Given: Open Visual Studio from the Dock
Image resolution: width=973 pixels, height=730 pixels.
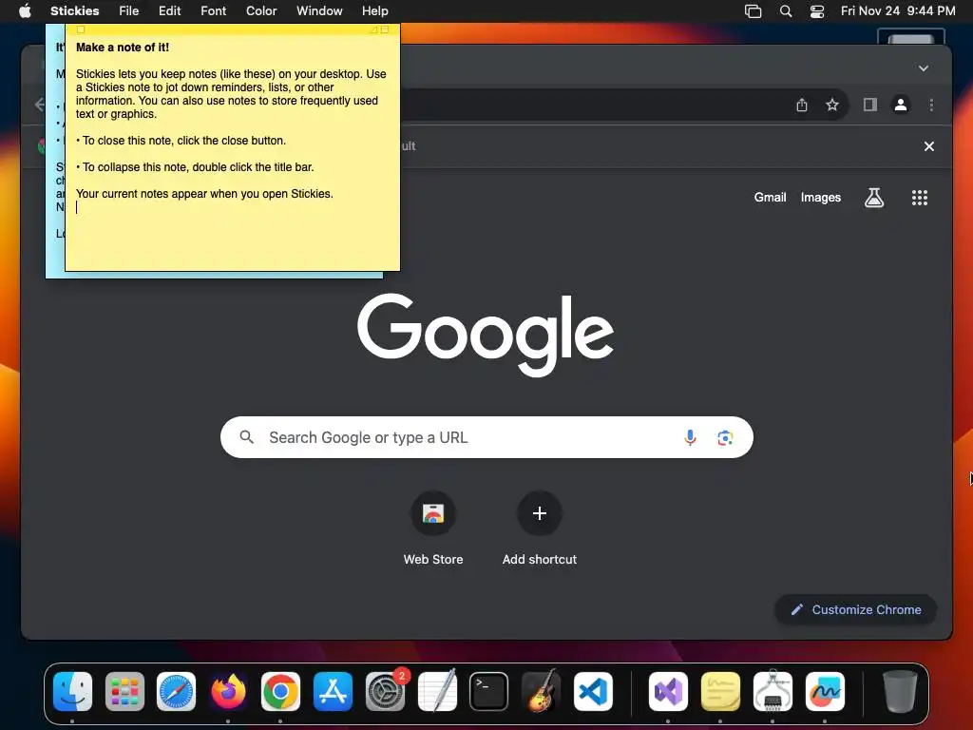Looking at the screenshot, I should coord(668,692).
